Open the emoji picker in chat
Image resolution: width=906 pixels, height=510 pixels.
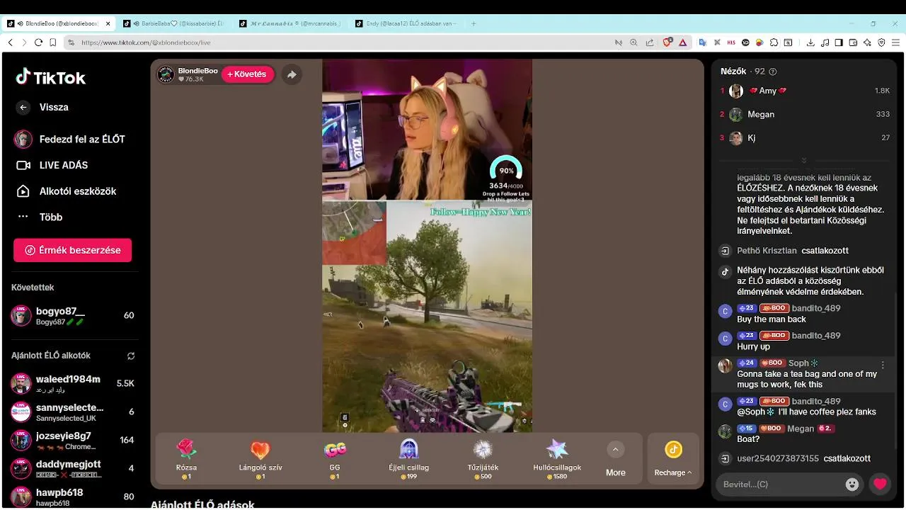click(x=852, y=484)
